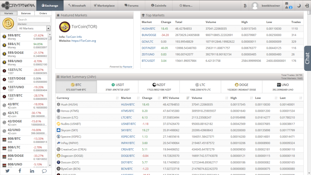Open BTC/USDT in Top Markets
Screen dimensions: 311x175
(148, 61)
